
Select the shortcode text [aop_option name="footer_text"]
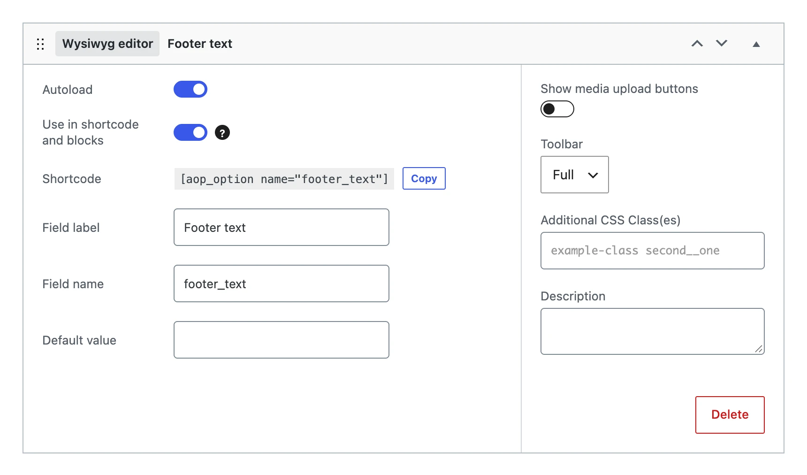pos(284,179)
